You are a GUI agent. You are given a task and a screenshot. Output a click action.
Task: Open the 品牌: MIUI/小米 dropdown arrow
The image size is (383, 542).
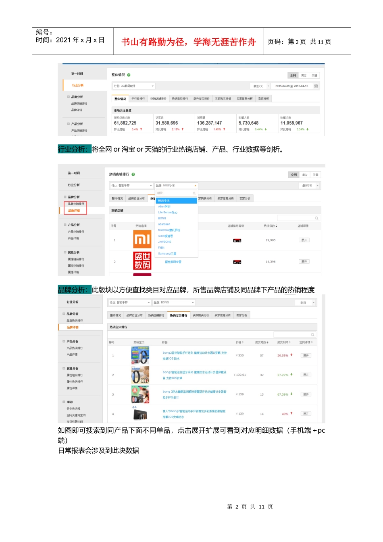point(196,186)
